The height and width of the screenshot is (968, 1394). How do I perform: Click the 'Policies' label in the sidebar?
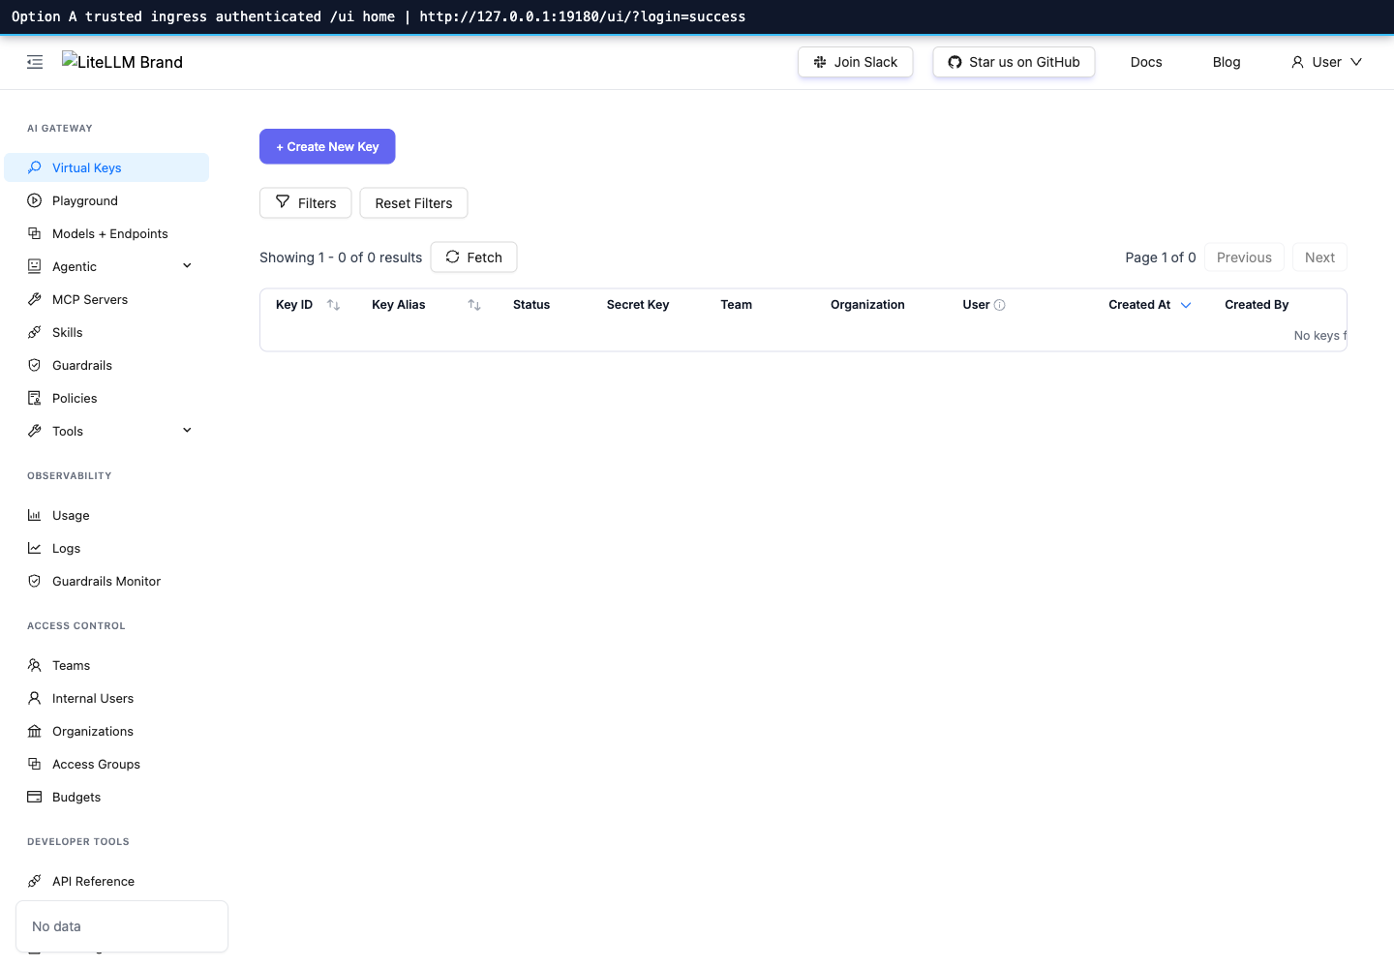[x=75, y=398]
